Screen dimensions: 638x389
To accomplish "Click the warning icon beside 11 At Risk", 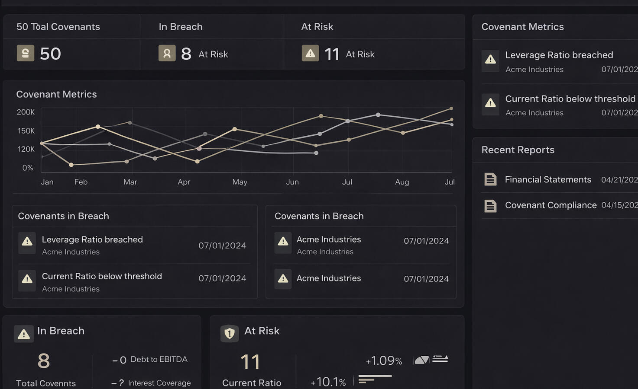I will [310, 53].
